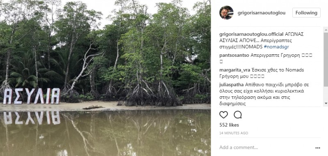Open pantsosantso commenter profile
Screen dimensions: 328x156
pos(234,56)
